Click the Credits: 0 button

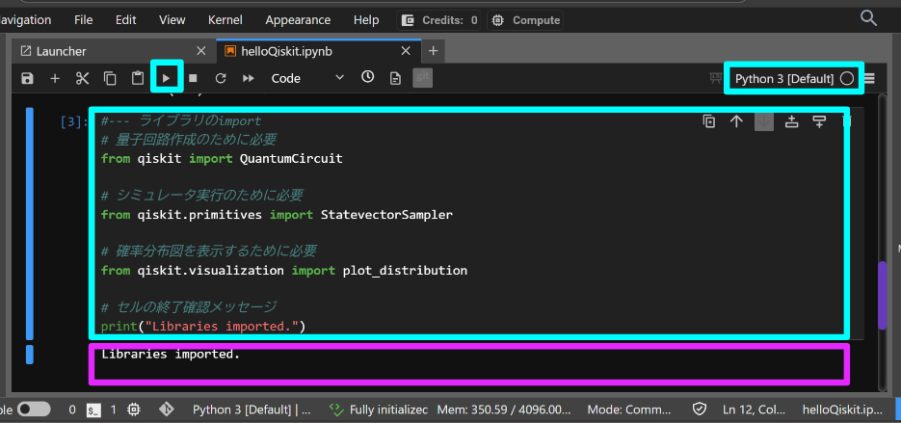point(439,20)
